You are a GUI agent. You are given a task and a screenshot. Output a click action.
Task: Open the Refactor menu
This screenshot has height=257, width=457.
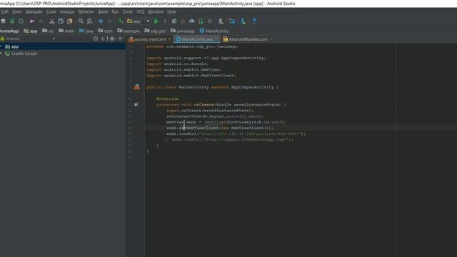[x=86, y=11]
